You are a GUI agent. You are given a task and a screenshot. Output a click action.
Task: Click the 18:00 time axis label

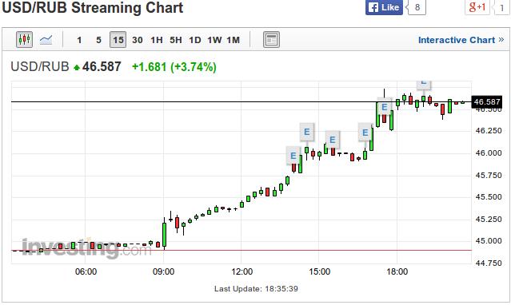tap(397, 271)
